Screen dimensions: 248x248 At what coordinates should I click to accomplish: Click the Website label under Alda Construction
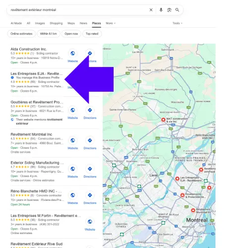click(x=73, y=61)
